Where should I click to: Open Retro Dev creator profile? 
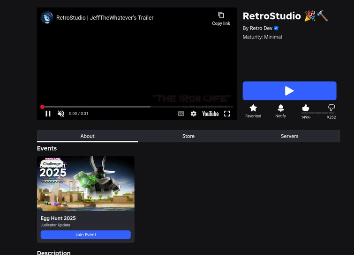pos(261,28)
